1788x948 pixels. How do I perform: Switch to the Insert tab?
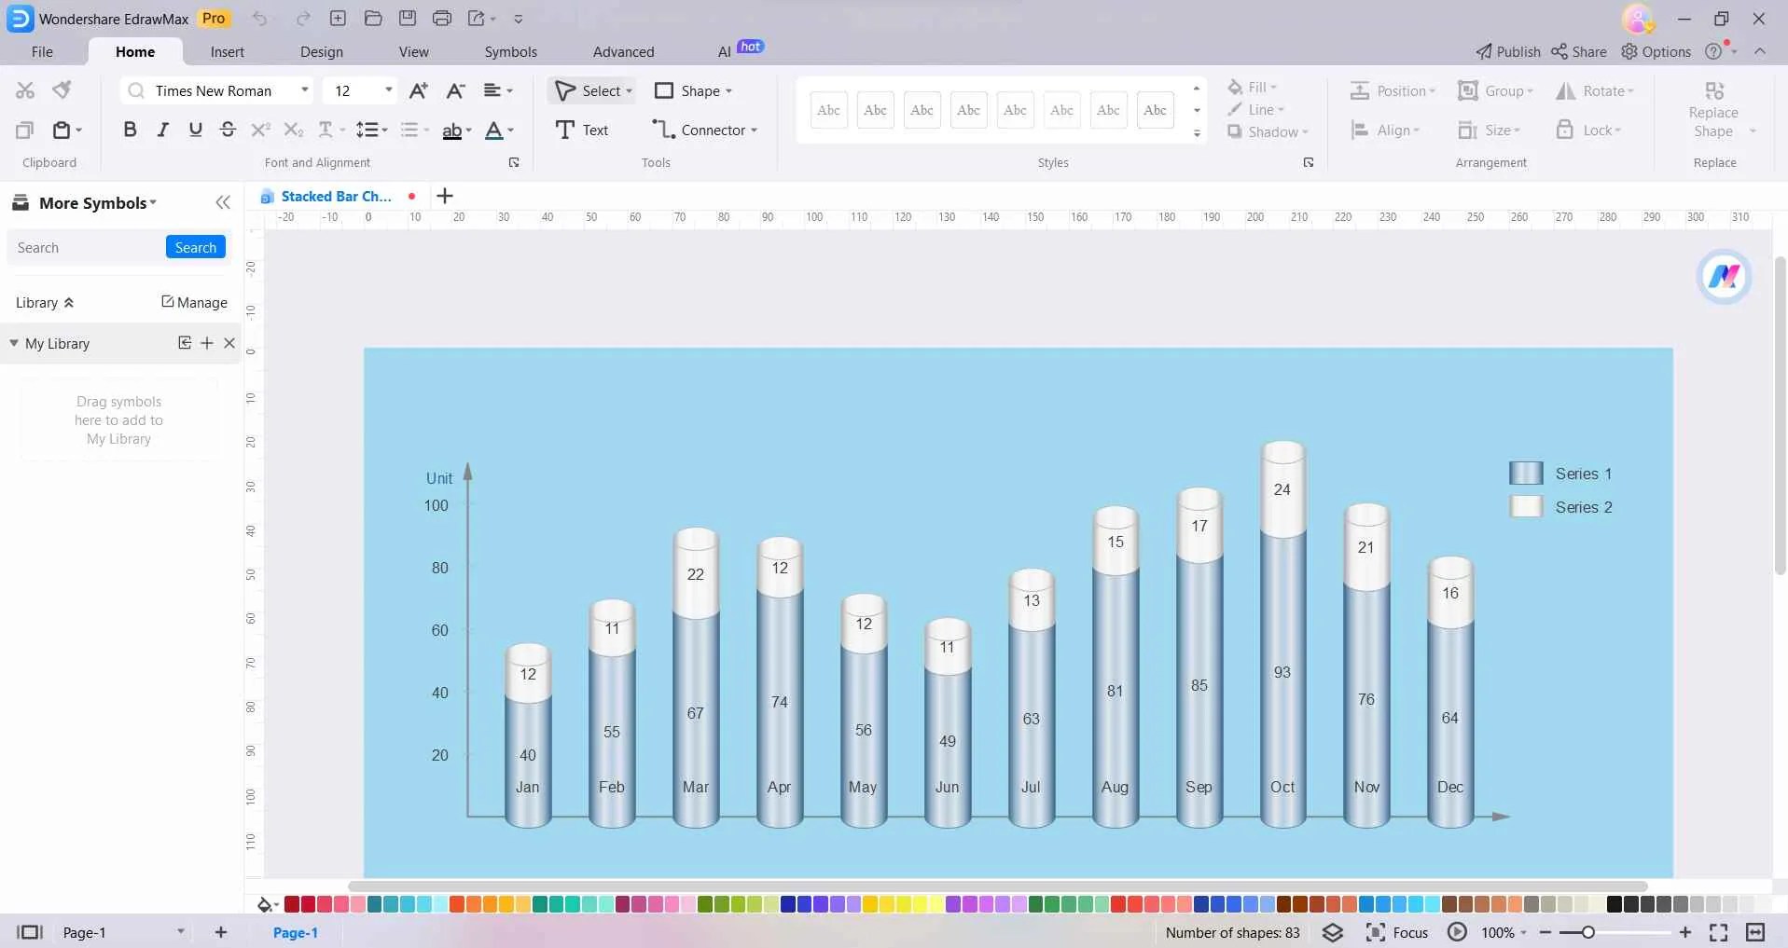(227, 51)
